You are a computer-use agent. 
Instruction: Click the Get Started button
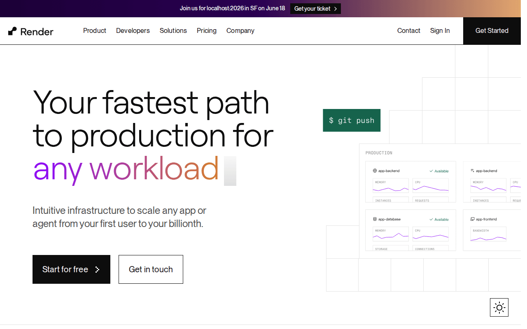point(492,31)
